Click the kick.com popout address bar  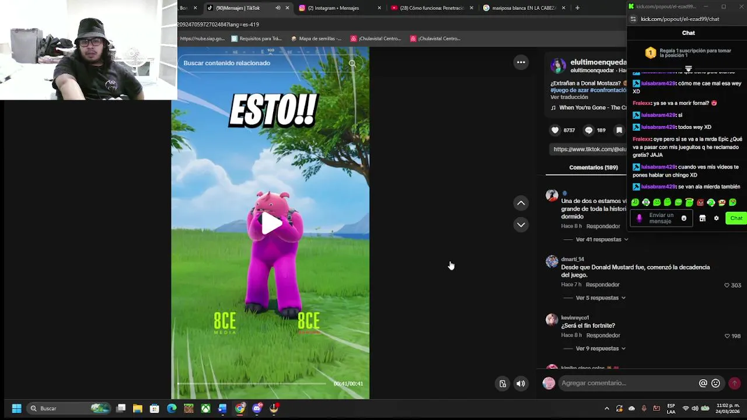click(680, 19)
